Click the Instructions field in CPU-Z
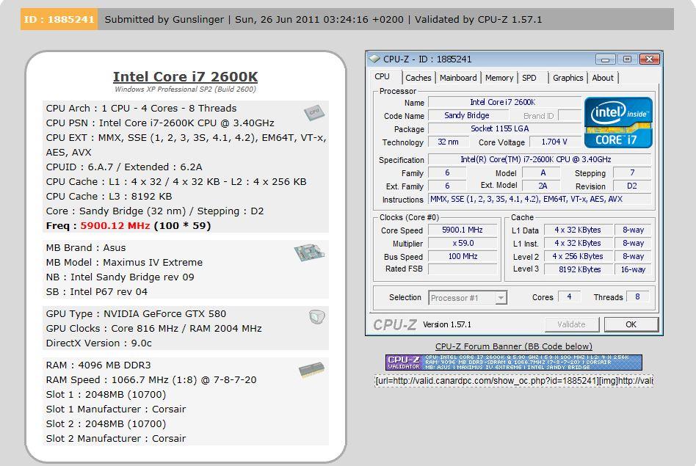 [540, 200]
